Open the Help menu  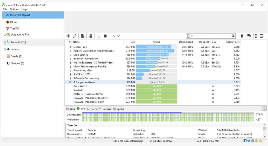[x=24, y=9]
